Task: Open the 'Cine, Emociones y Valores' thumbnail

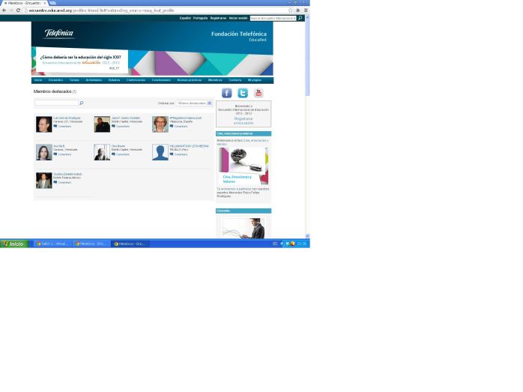Action: (x=243, y=165)
